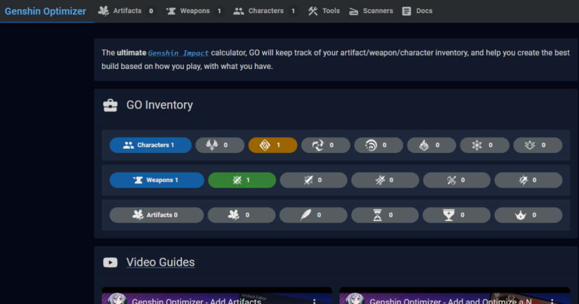Play the Add Artifacts video thumbnail
The height and width of the screenshot is (304, 579).
tap(217, 297)
